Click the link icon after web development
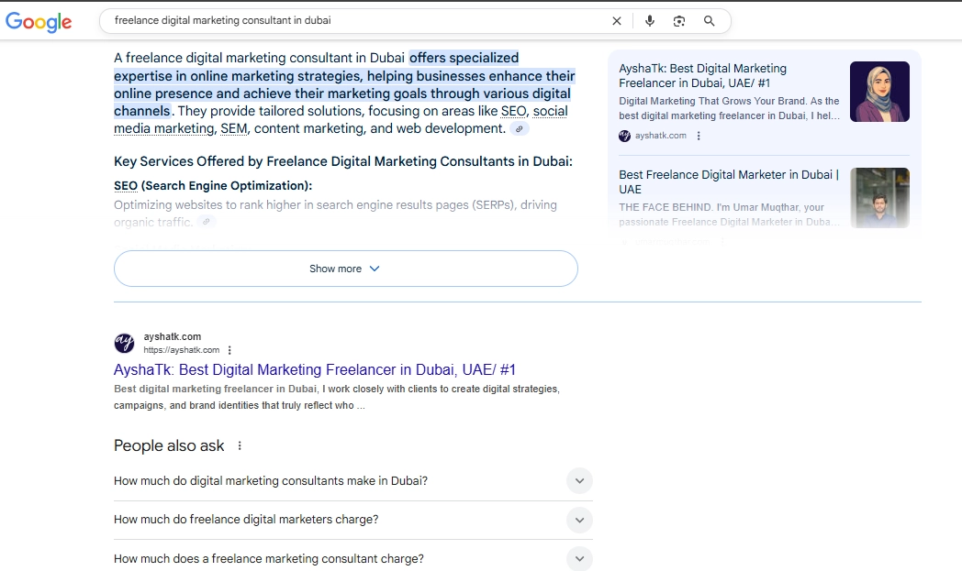 click(519, 128)
